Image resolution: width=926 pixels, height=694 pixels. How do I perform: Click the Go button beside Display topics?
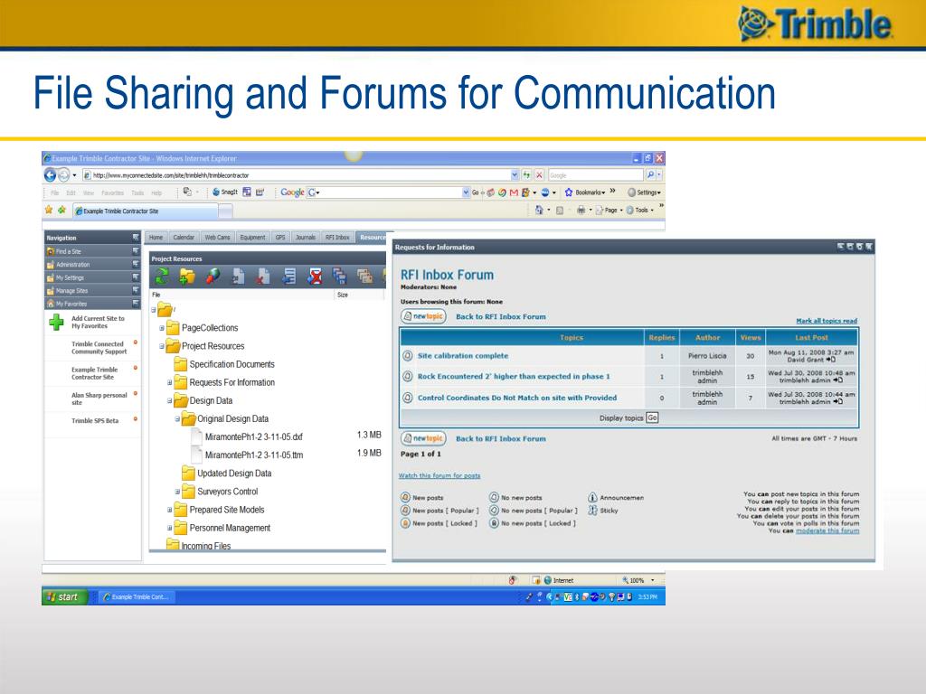coord(652,417)
